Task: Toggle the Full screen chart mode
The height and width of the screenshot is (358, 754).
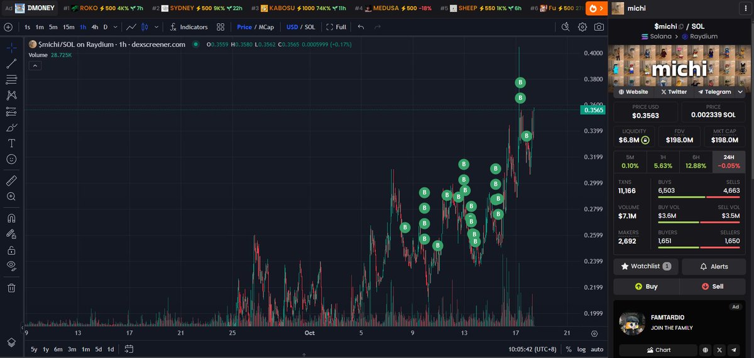Action: click(x=336, y=27)
